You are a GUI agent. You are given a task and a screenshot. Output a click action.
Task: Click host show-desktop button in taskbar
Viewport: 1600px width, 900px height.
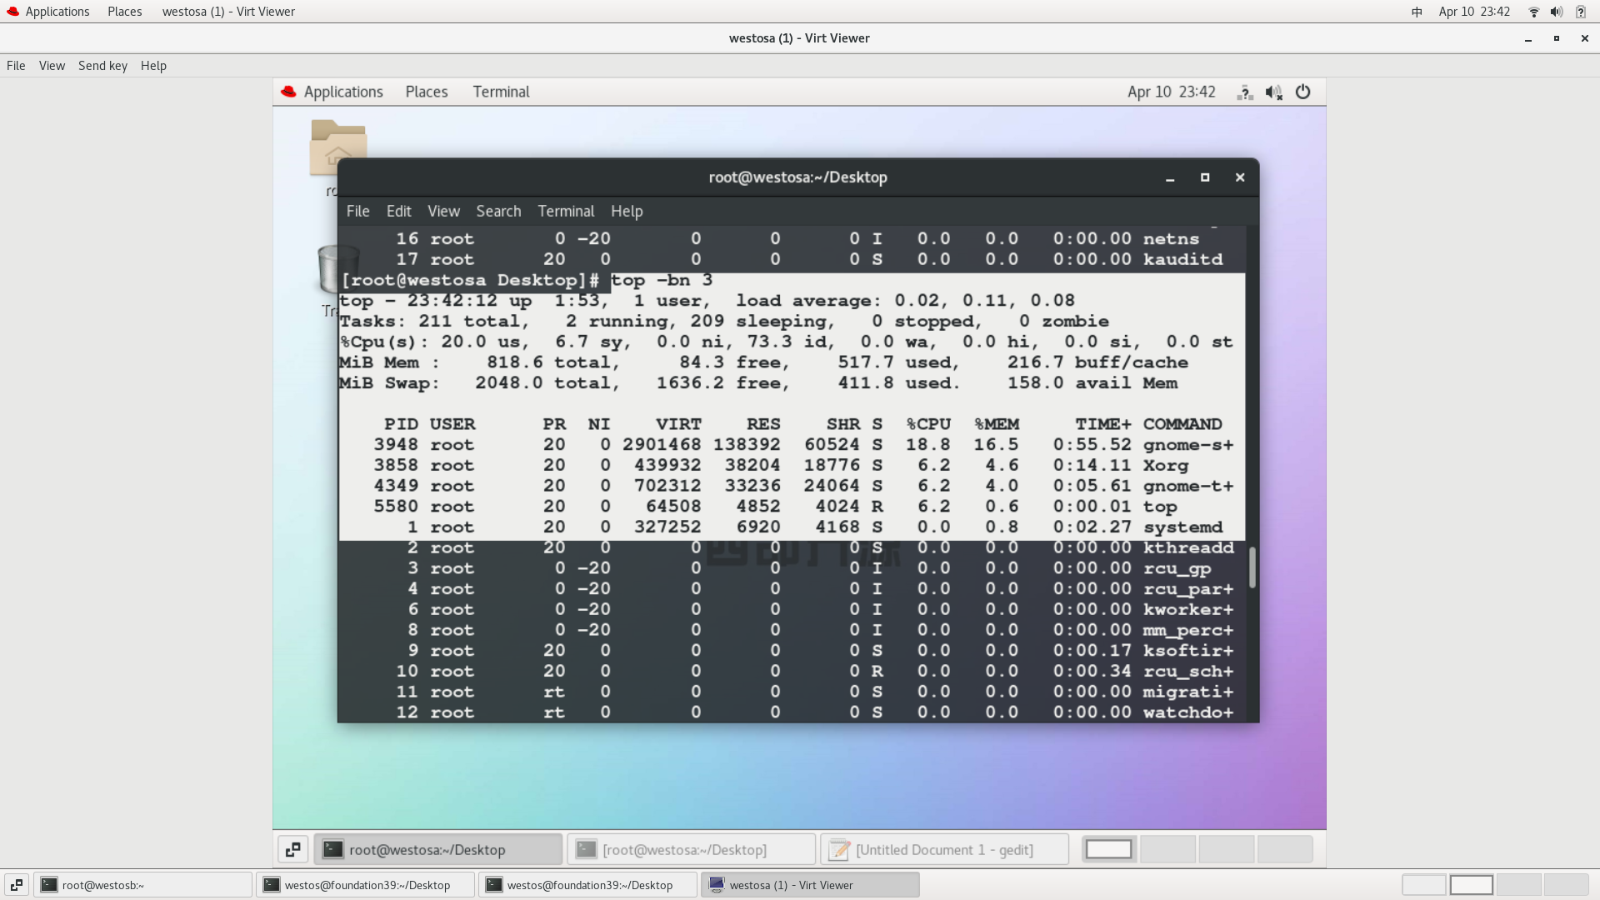[x=17, y=885]
